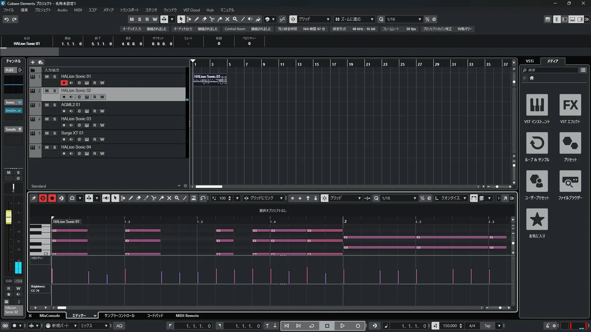Open the Favorites star tile

point(537,219)
